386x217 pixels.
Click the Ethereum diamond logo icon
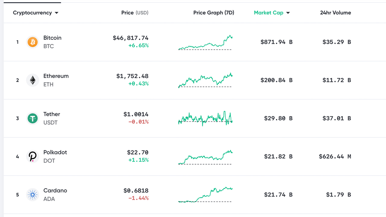click(33, 80)
